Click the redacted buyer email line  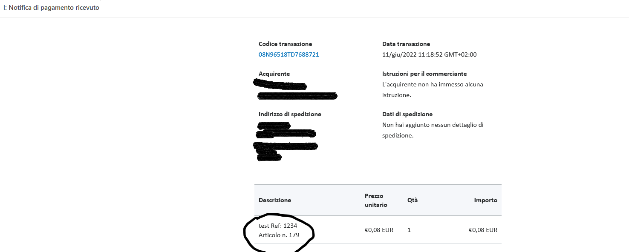point(297,96)
